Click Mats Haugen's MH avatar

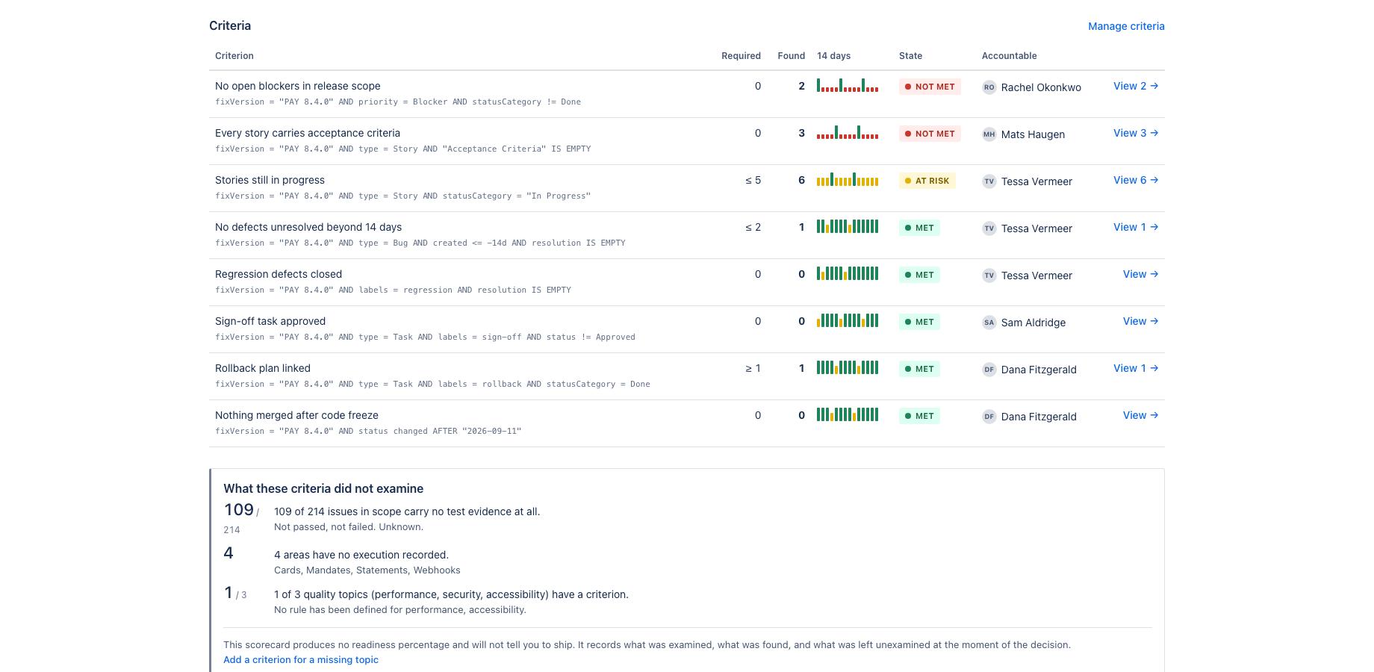(989, 134)
